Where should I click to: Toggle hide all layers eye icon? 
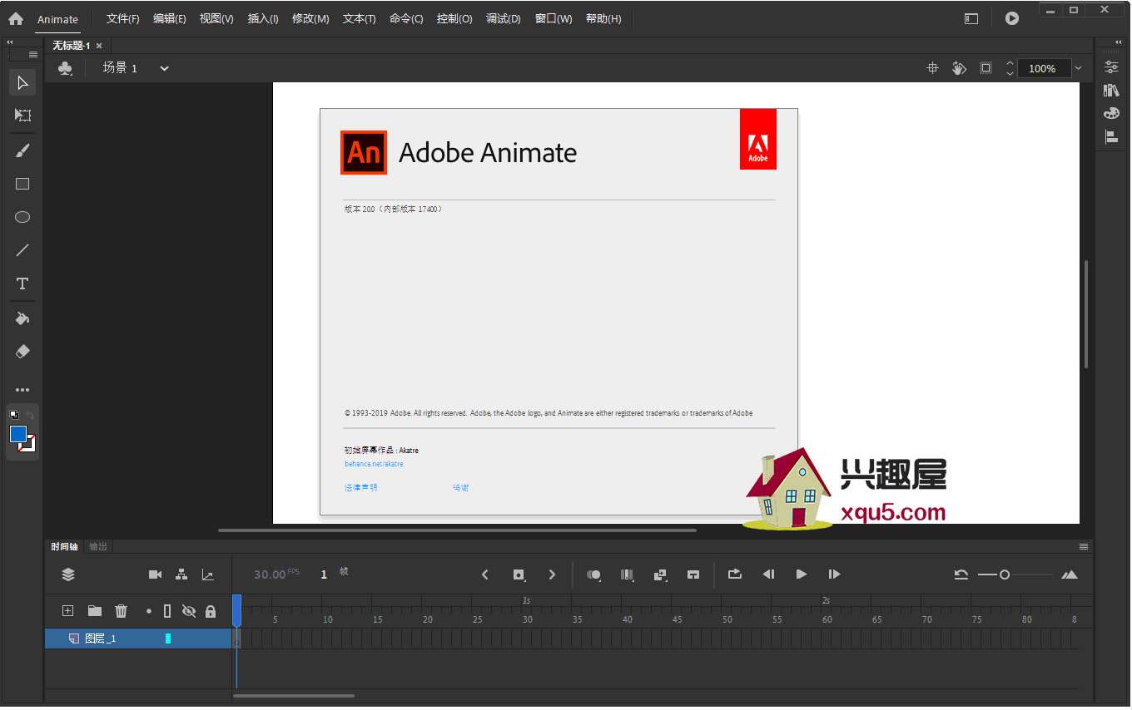point(189,611)
